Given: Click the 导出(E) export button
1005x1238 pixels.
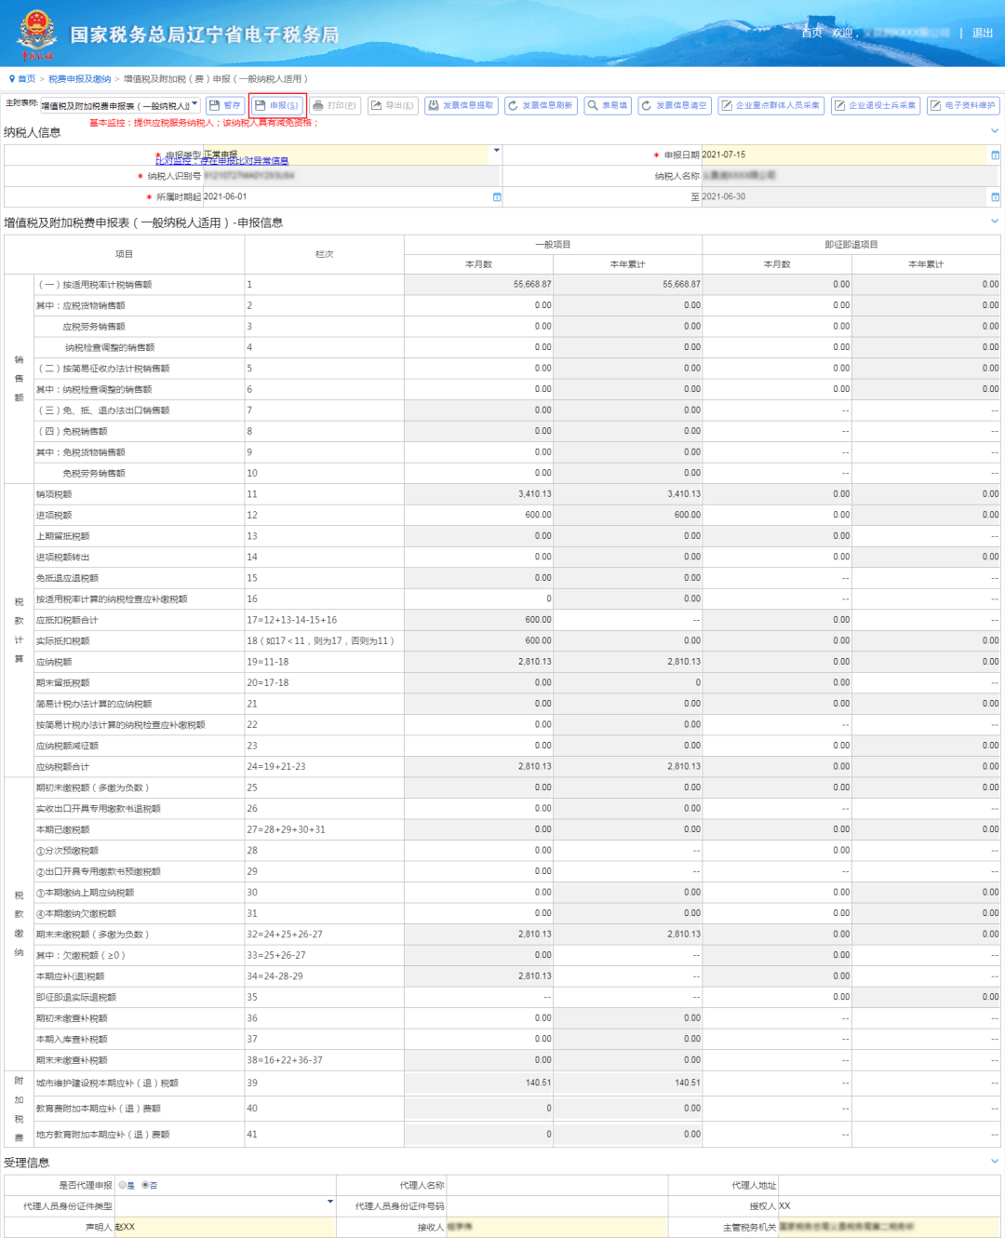Looking at the screenshot, I should point(393,106).
